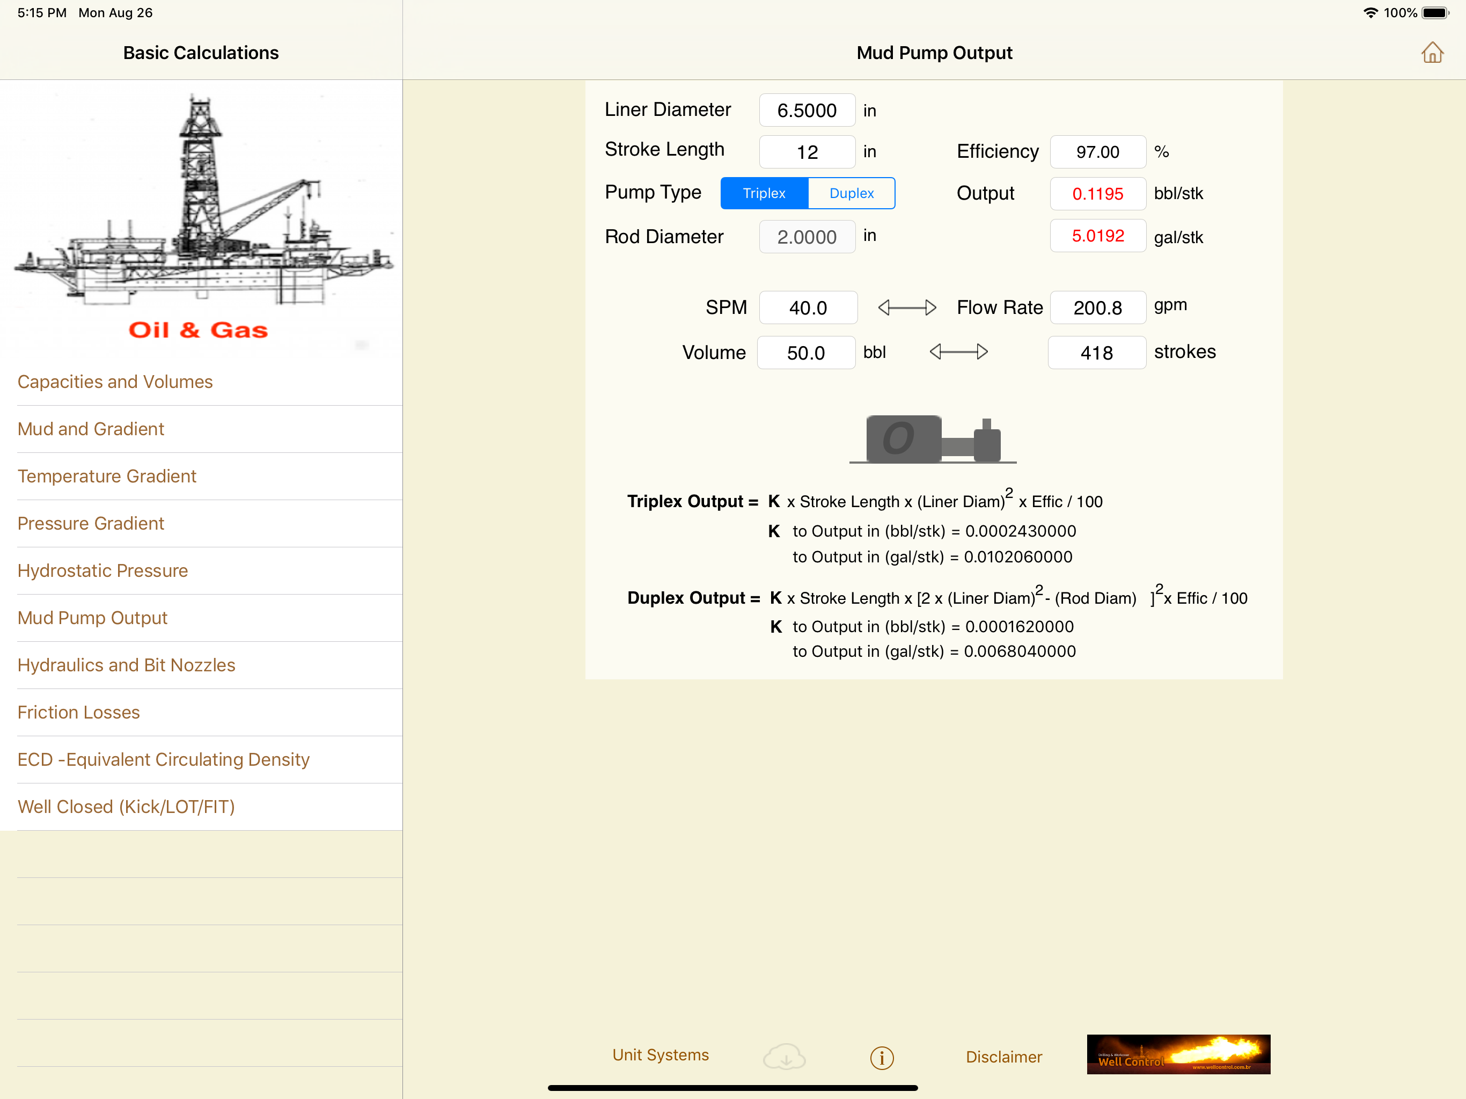This screenshot has width=1466, height=1099.
Task: Tap Output gal/stk value 5.0192
Action: (1097, 236)
